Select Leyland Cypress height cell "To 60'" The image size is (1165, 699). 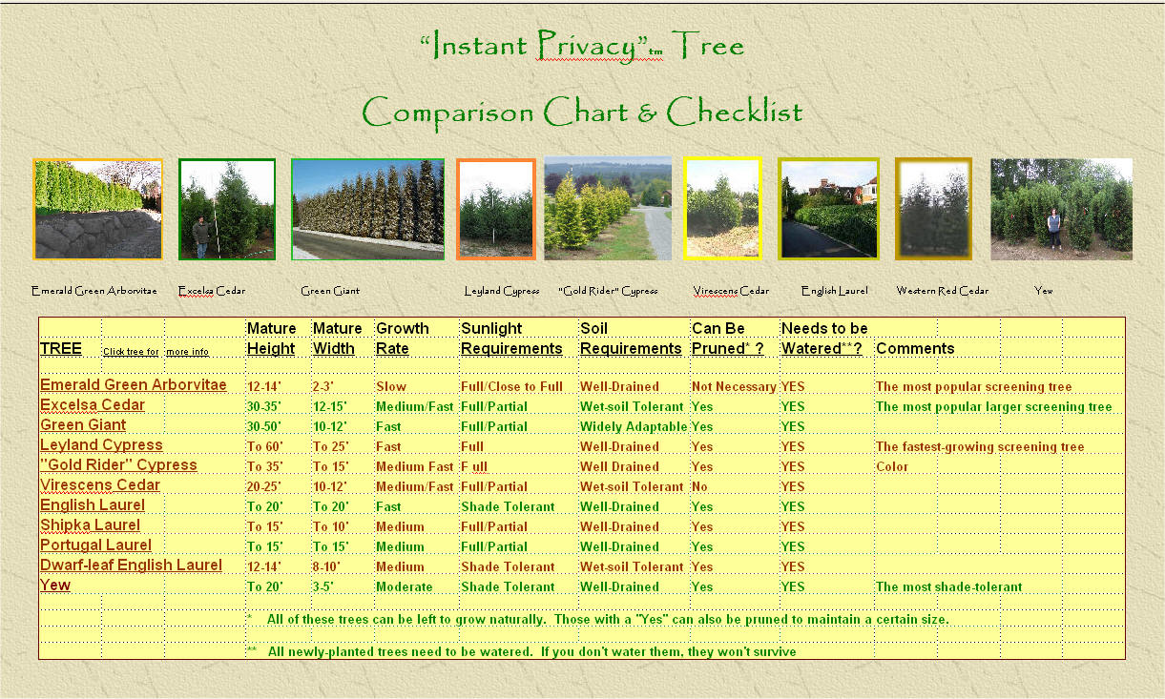coord(265,447)
